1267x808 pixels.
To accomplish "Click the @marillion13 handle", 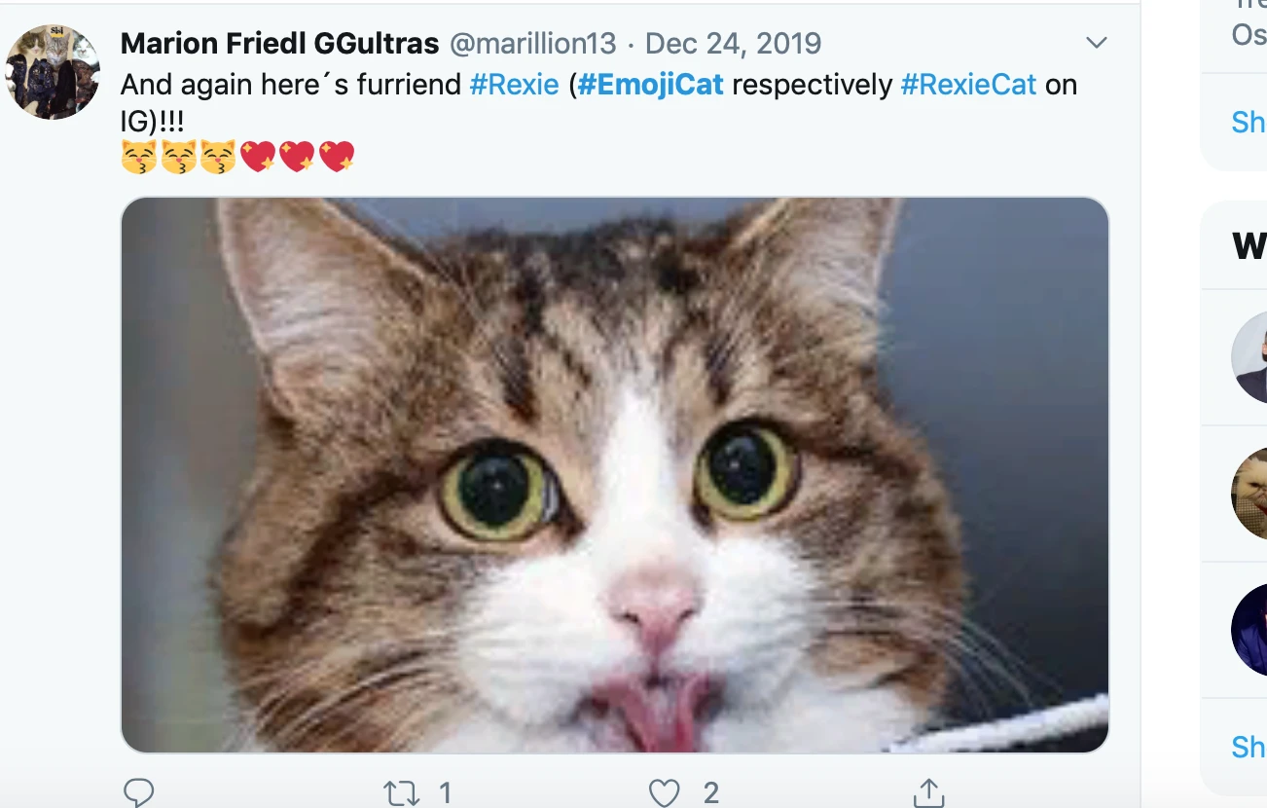I will point(532,43).
